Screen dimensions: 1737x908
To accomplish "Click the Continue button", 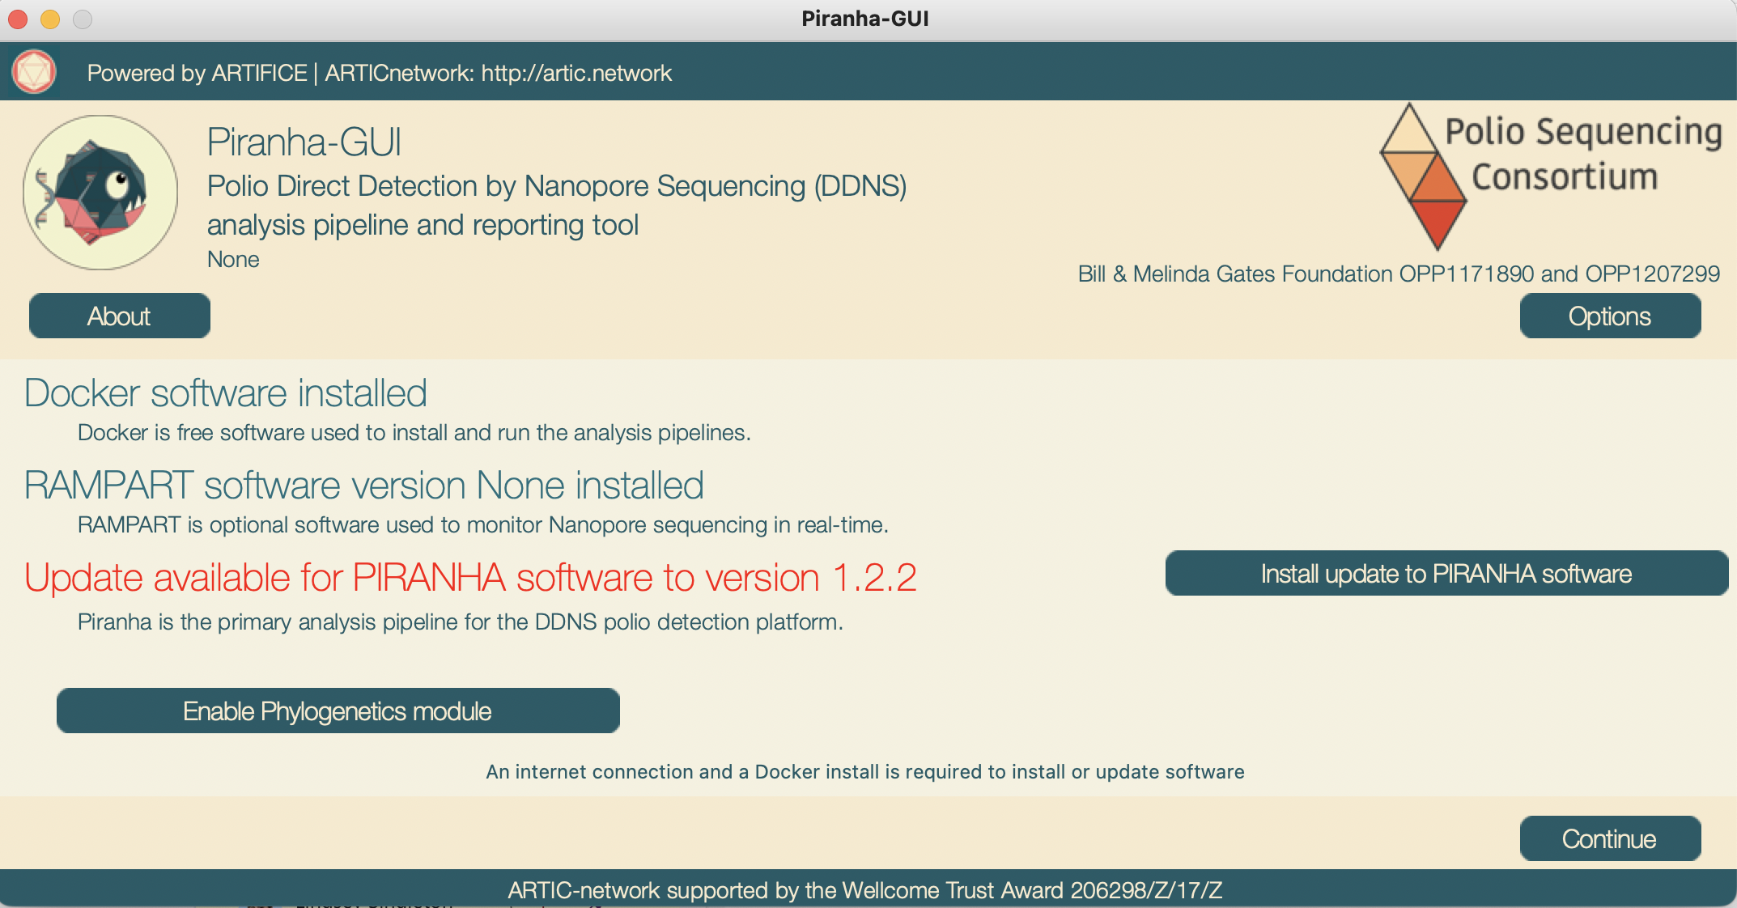I will pos(1610,838).
